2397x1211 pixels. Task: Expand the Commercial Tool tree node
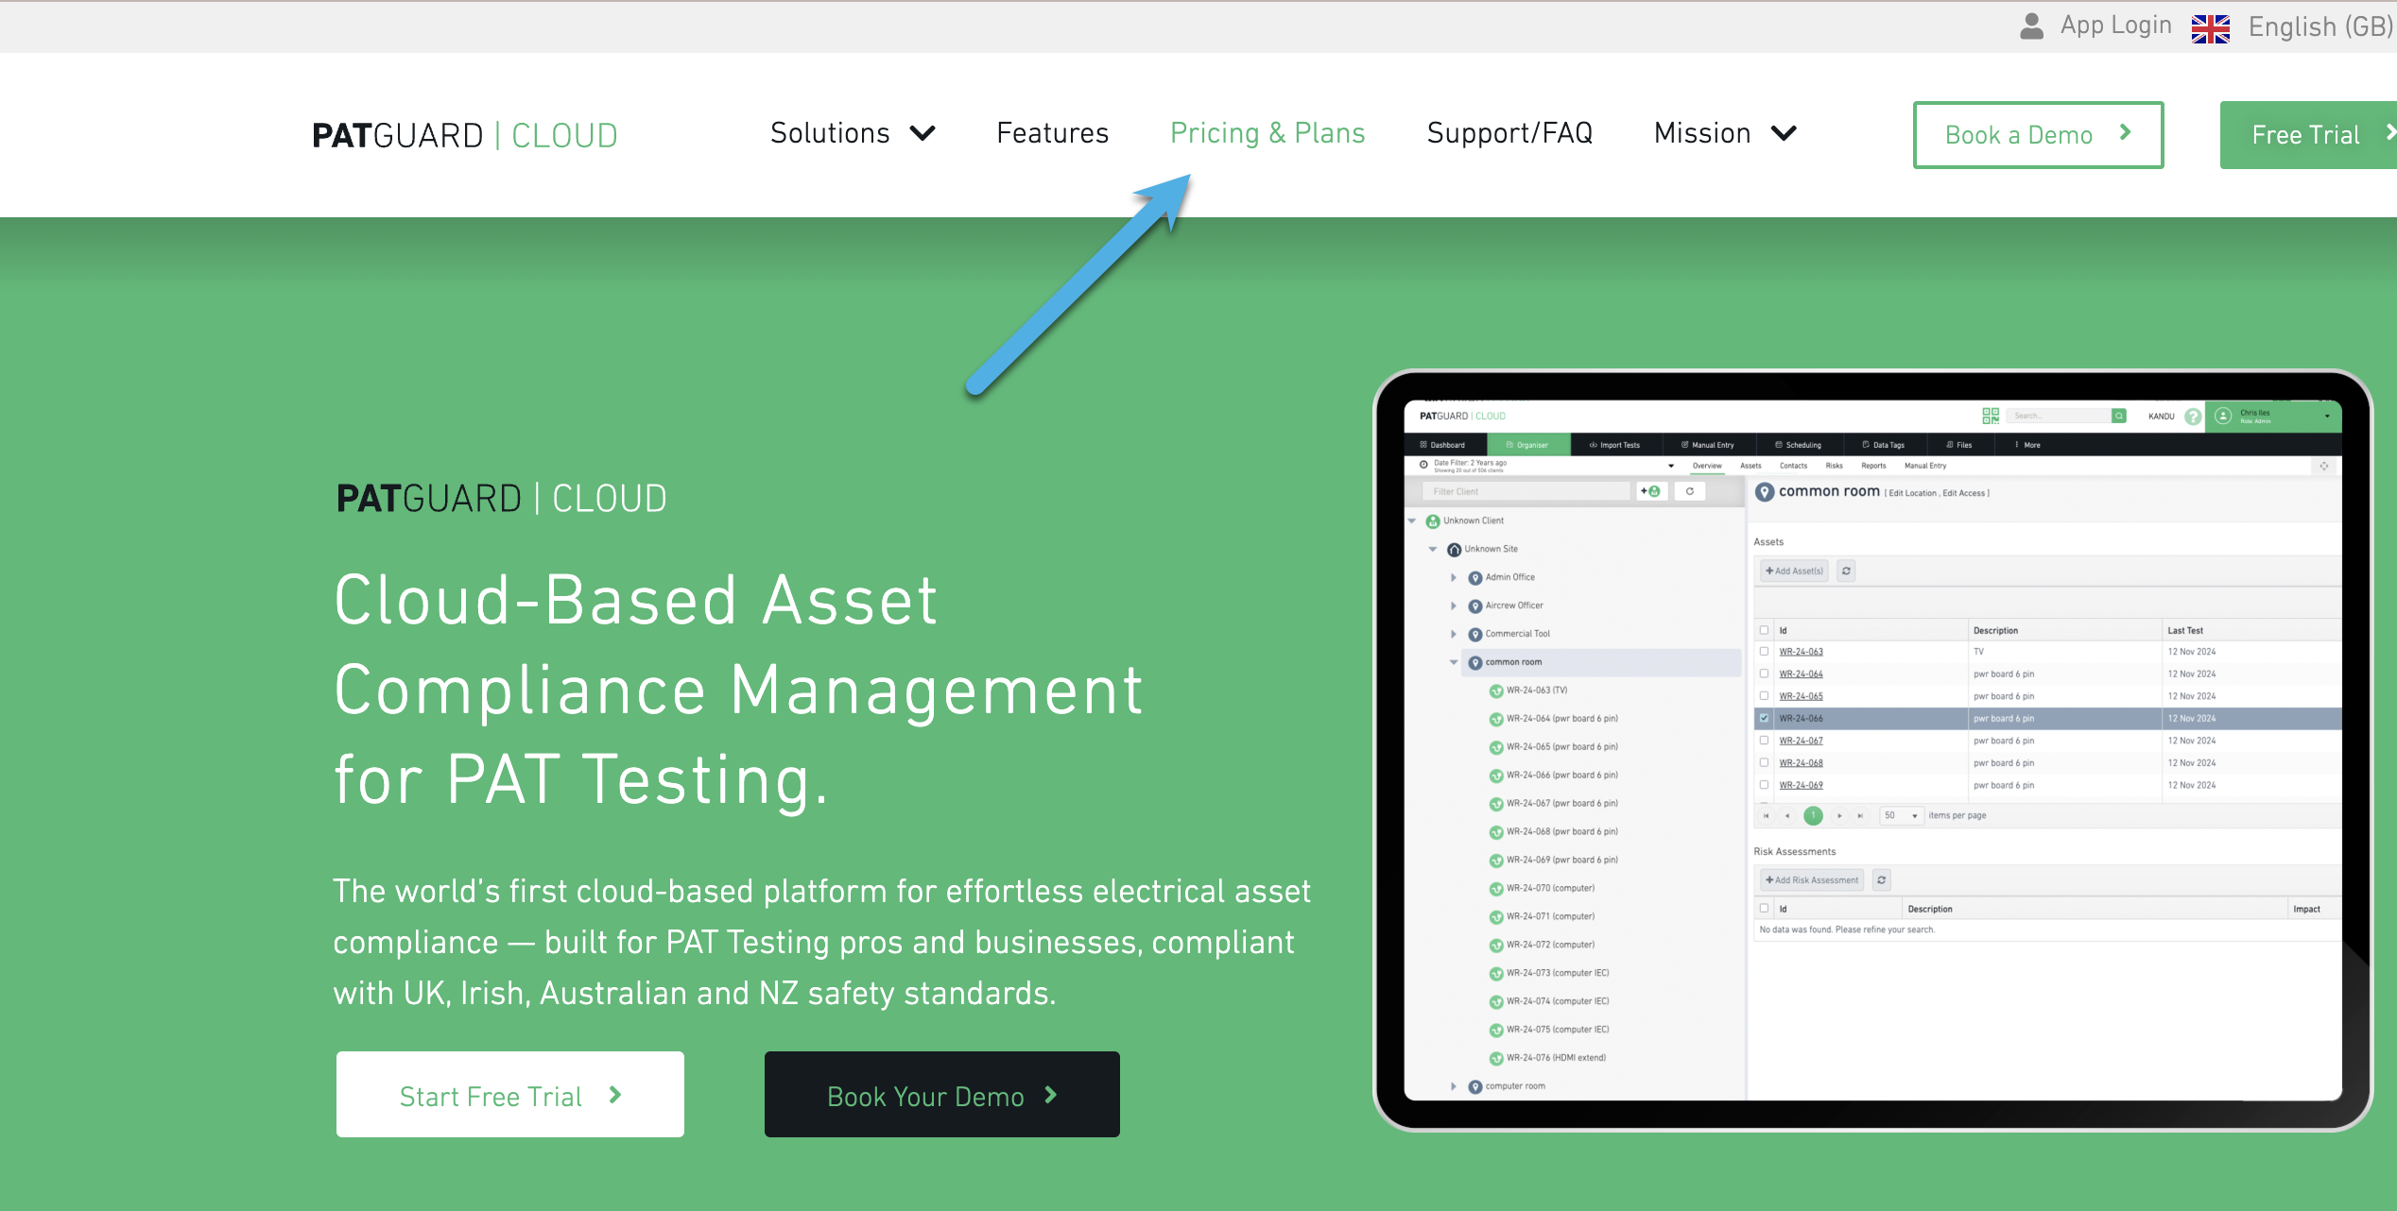(x=1454, y=635)
